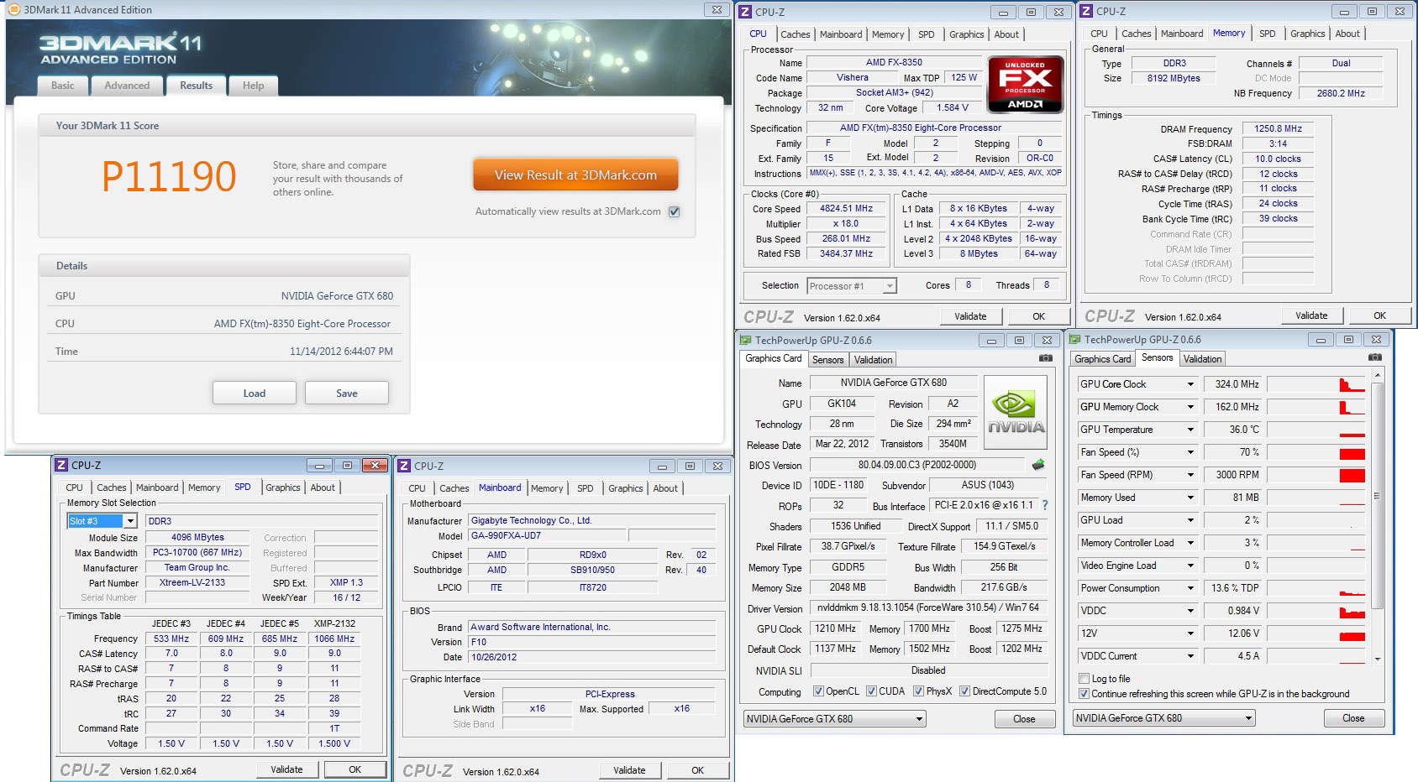1418x782 pixels.
Task: Open Validation tab in GPU-Z Sensors window
Action: tap(1202, 359)
